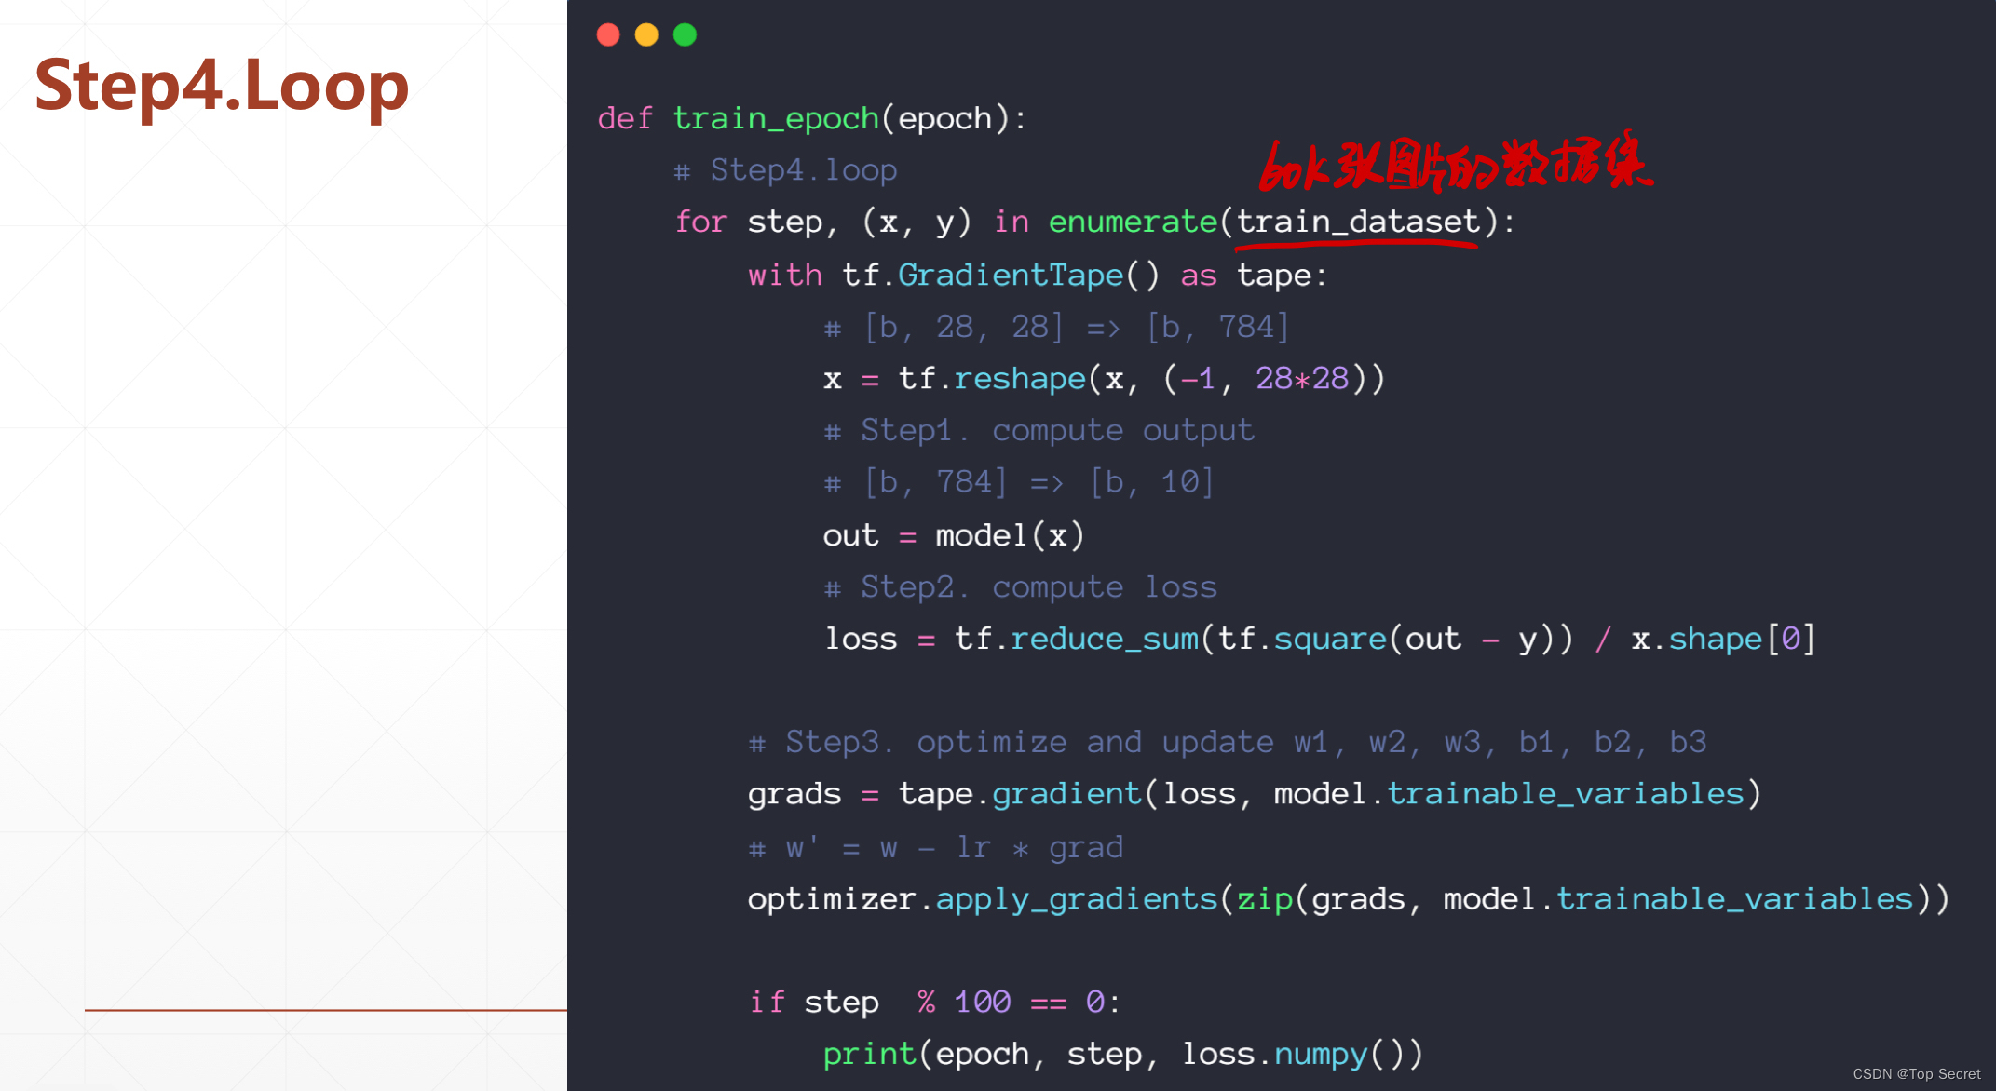Click the '[b, 28, 28] => [b, 784]' comment
The width and height of the screenshot is (1996, 1091).
tap(1057, 327)
